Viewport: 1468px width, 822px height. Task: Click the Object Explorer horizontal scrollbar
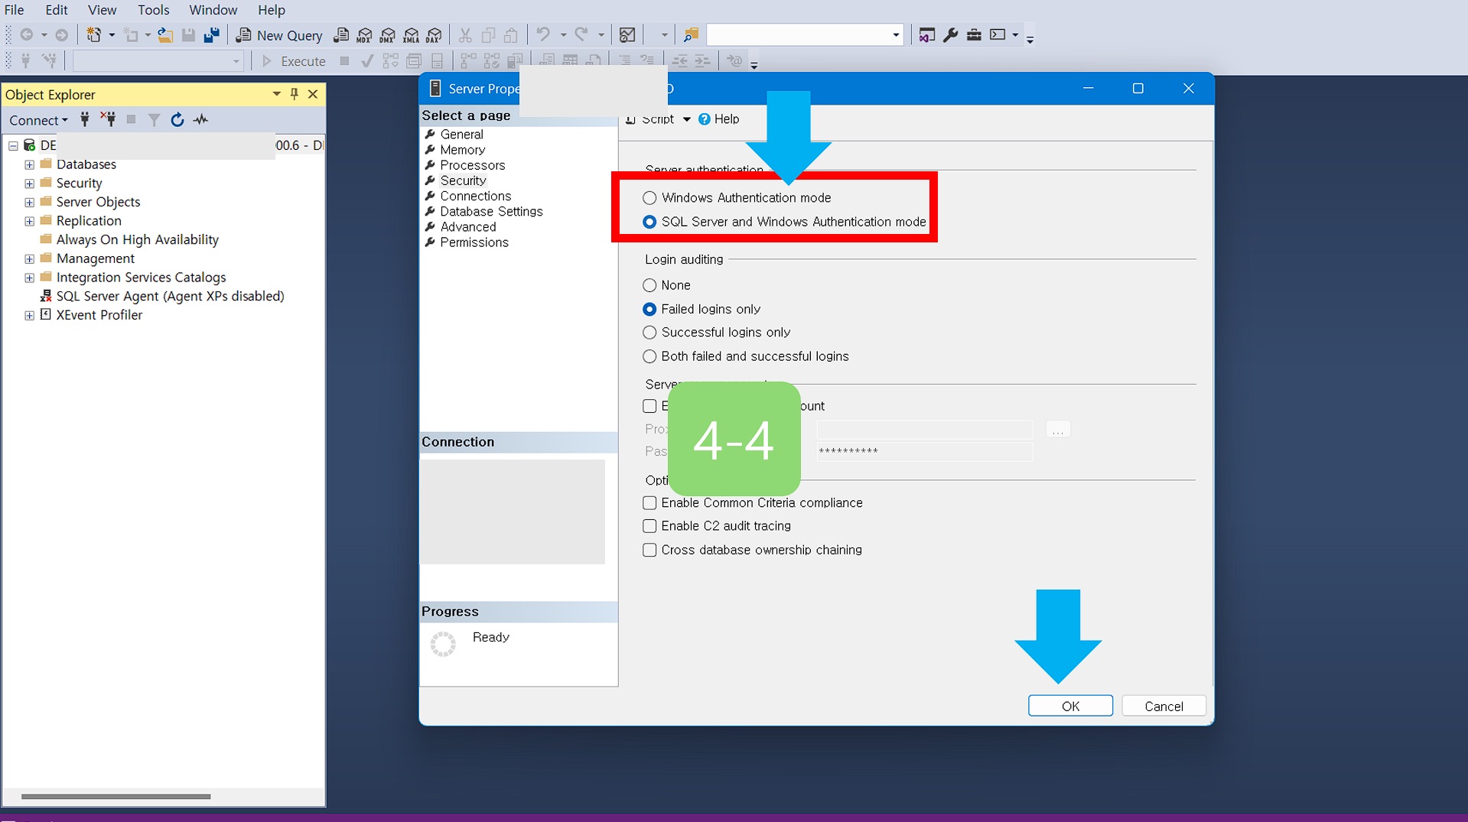tap(116, 796)
